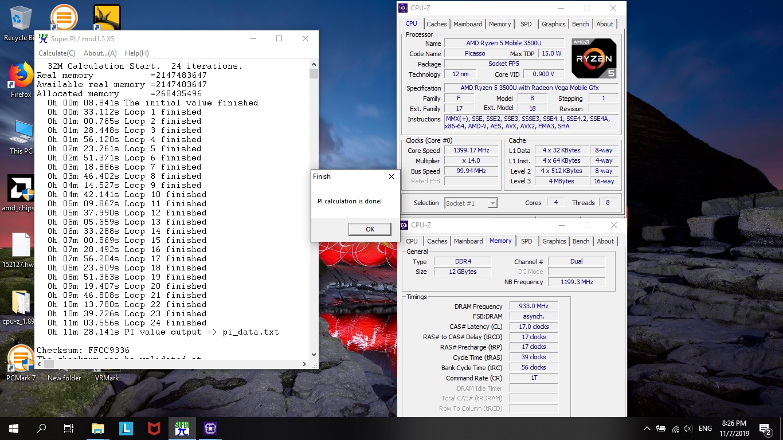Select Bench tab in lower CPU-Z
This screenshot has height=440, width=783.
point(581,241)
